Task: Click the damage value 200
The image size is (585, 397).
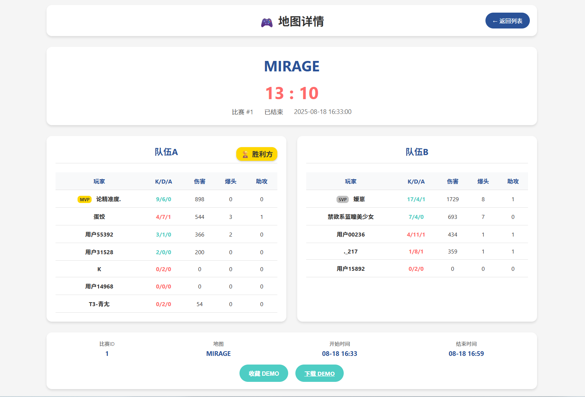Action: pos(199,252)
